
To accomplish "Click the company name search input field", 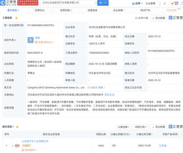I will pos(69,3).
